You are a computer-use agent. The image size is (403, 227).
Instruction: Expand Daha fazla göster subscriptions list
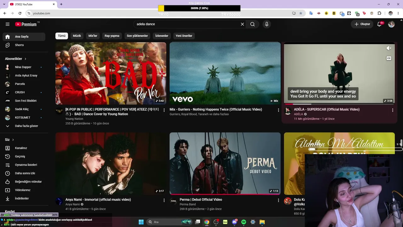pos(24,126)
